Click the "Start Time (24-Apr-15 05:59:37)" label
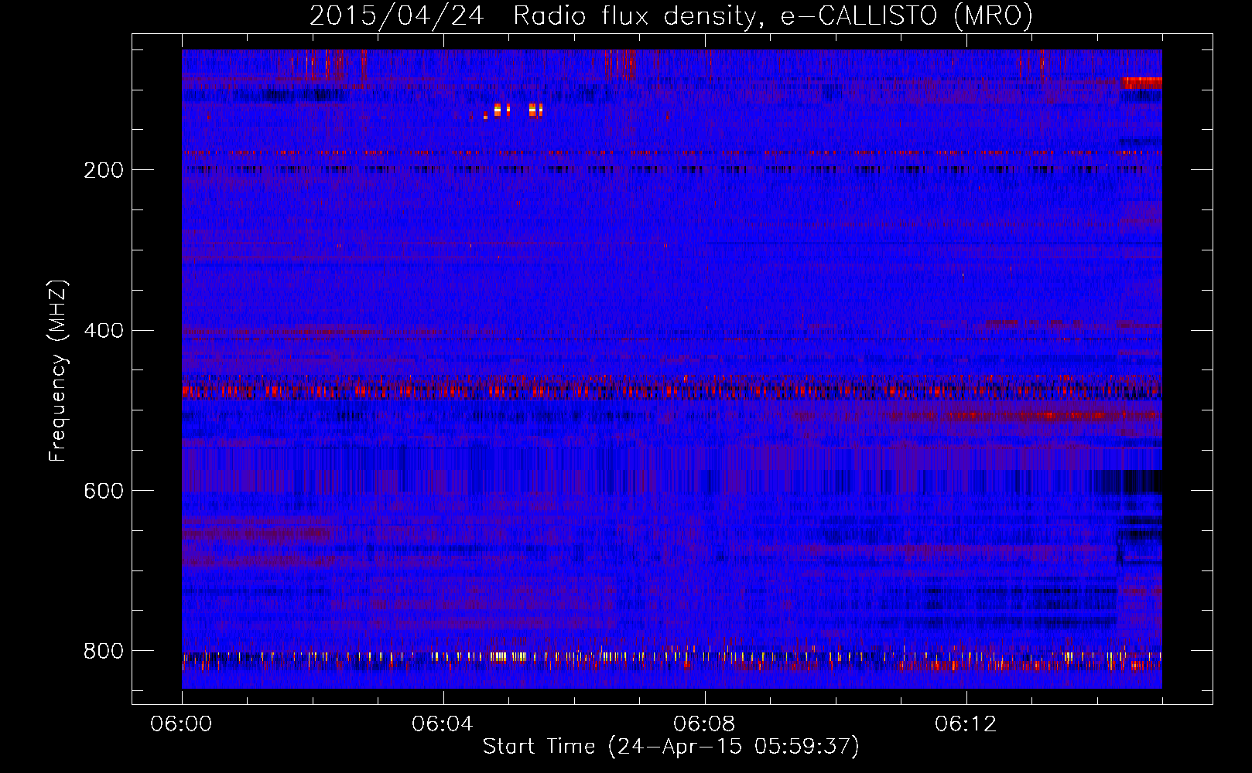 671,747
